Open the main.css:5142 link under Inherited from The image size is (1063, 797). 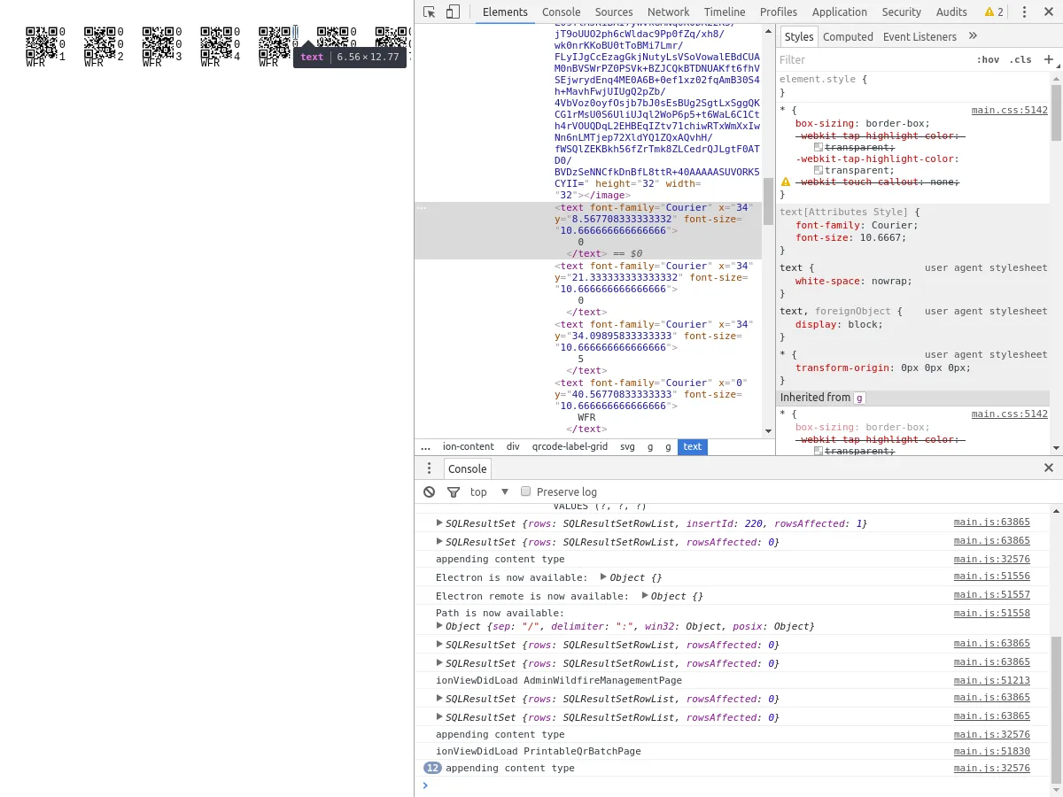pyautogui.click(x=1009, y=414)
